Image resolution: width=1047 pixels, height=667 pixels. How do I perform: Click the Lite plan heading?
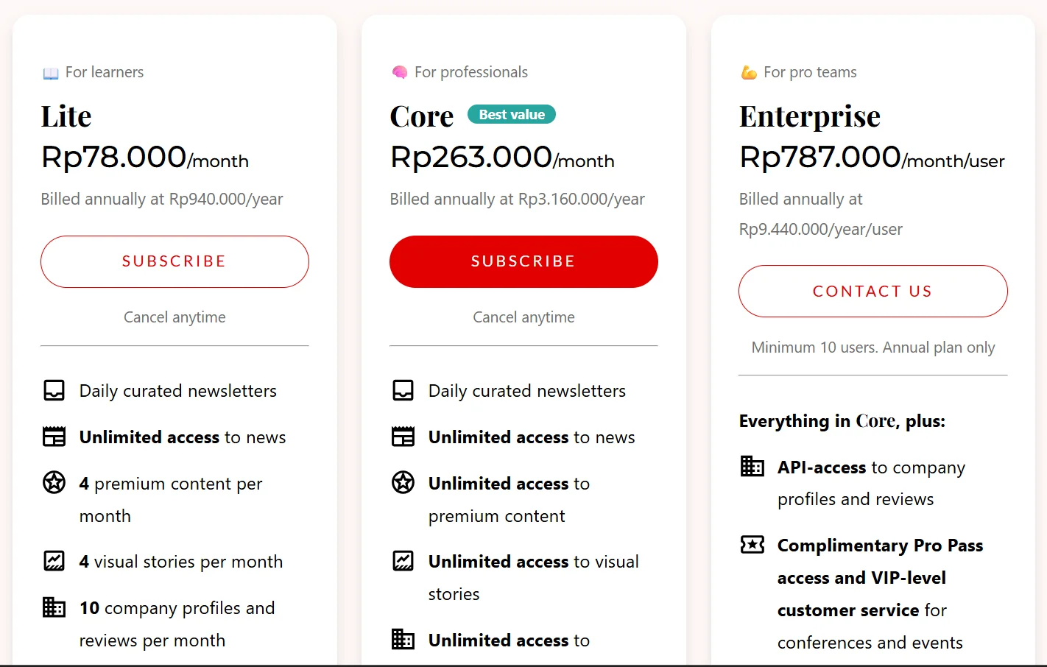click(x=66, y=116)
